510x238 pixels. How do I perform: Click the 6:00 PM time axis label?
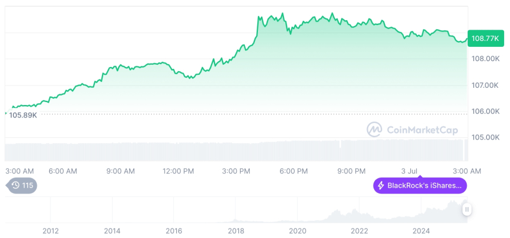click(x=294, y=171)
